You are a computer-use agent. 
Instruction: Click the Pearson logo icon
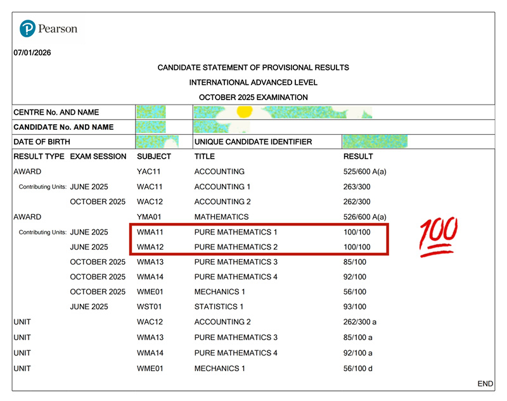coord(27,29)
